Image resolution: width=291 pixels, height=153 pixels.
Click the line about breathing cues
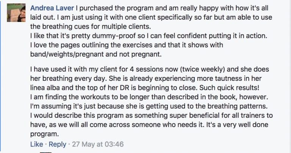pyautogui.click(x=91, y=27)
